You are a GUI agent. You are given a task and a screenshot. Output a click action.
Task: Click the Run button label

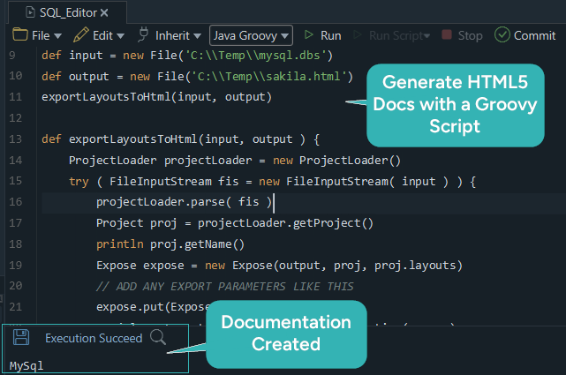[330, 35]
